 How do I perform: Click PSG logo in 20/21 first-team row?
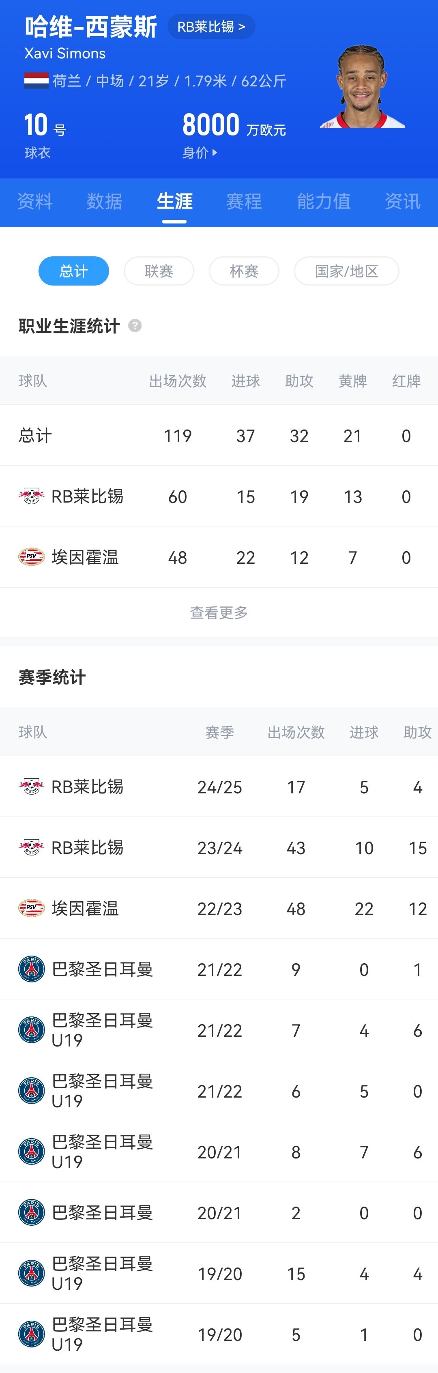click(x=32, y=1212)
